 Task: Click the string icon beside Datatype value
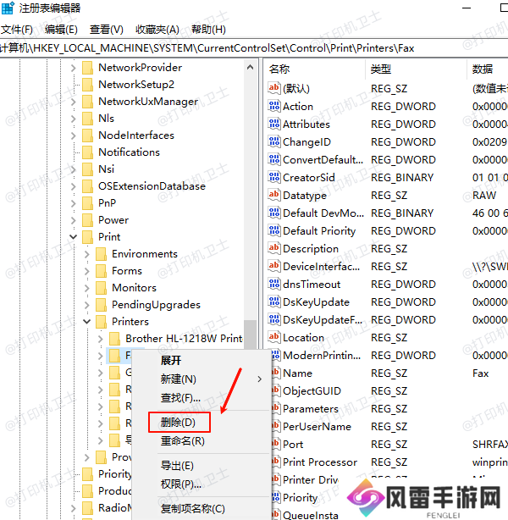tap(273, 196)
